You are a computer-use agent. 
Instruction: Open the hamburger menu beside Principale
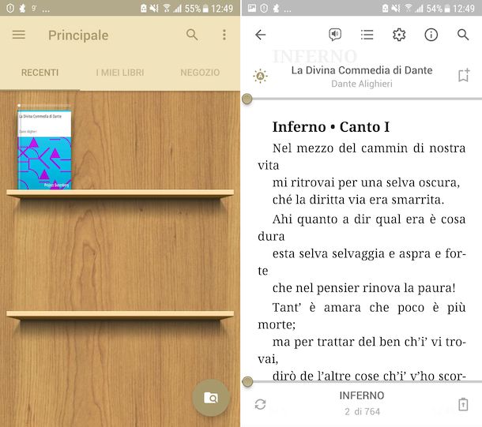[19, 35]
